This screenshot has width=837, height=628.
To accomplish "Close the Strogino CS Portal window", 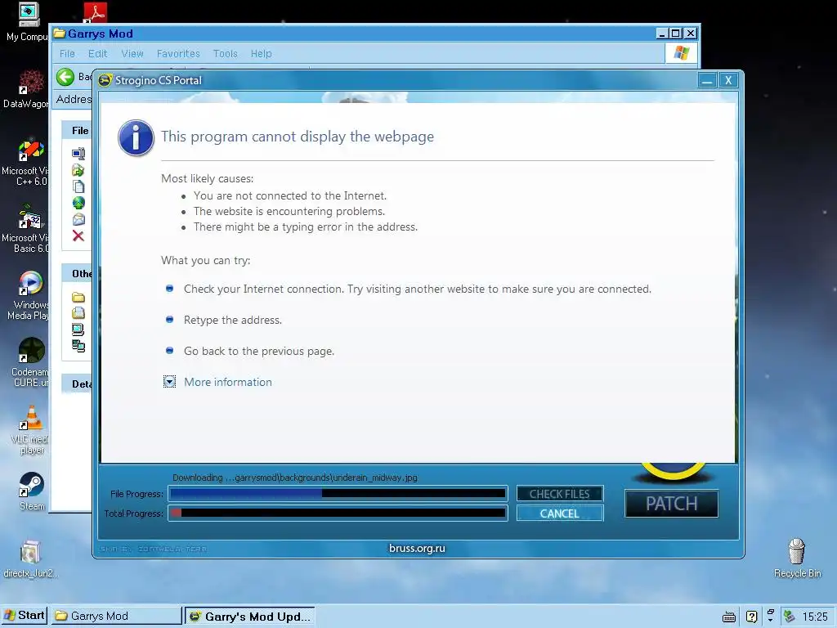I will click(728, 81).
